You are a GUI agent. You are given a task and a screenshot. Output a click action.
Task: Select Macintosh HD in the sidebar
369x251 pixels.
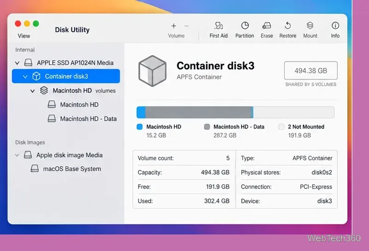[79, 105]
